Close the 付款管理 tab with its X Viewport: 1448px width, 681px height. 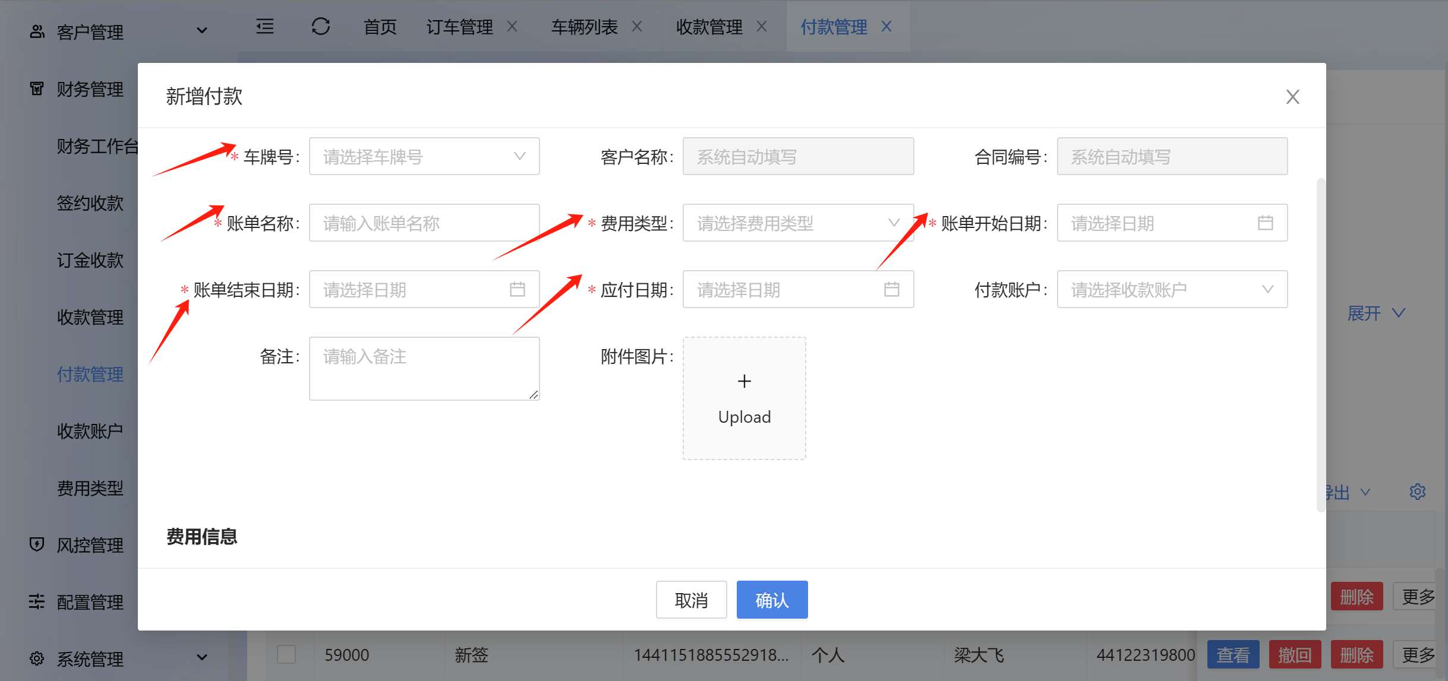tap(886, 27)
